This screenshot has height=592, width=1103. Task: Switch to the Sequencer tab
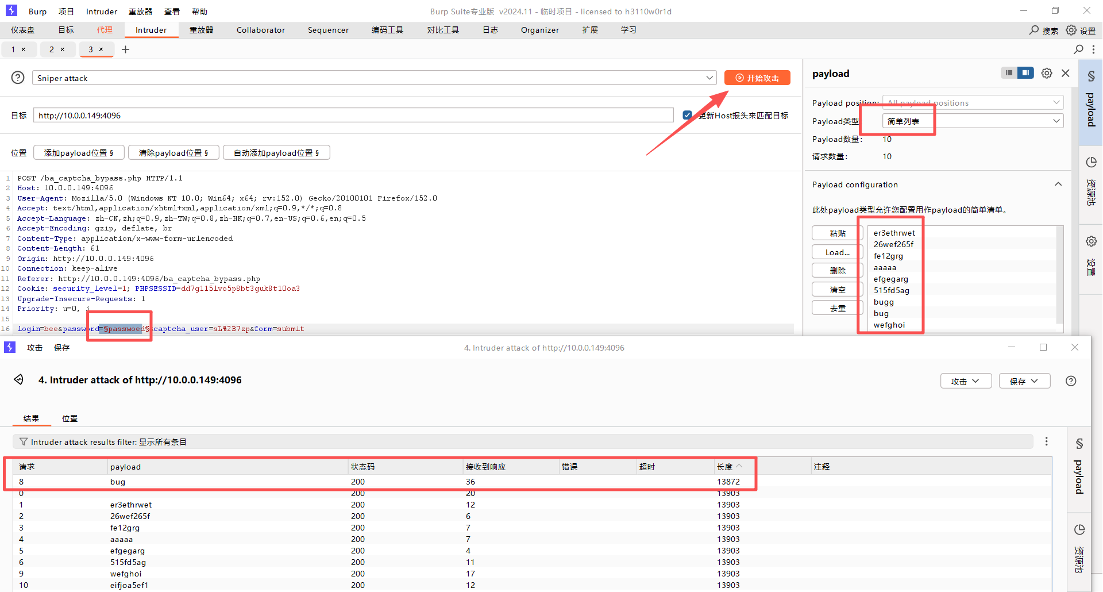pos(328,30)
